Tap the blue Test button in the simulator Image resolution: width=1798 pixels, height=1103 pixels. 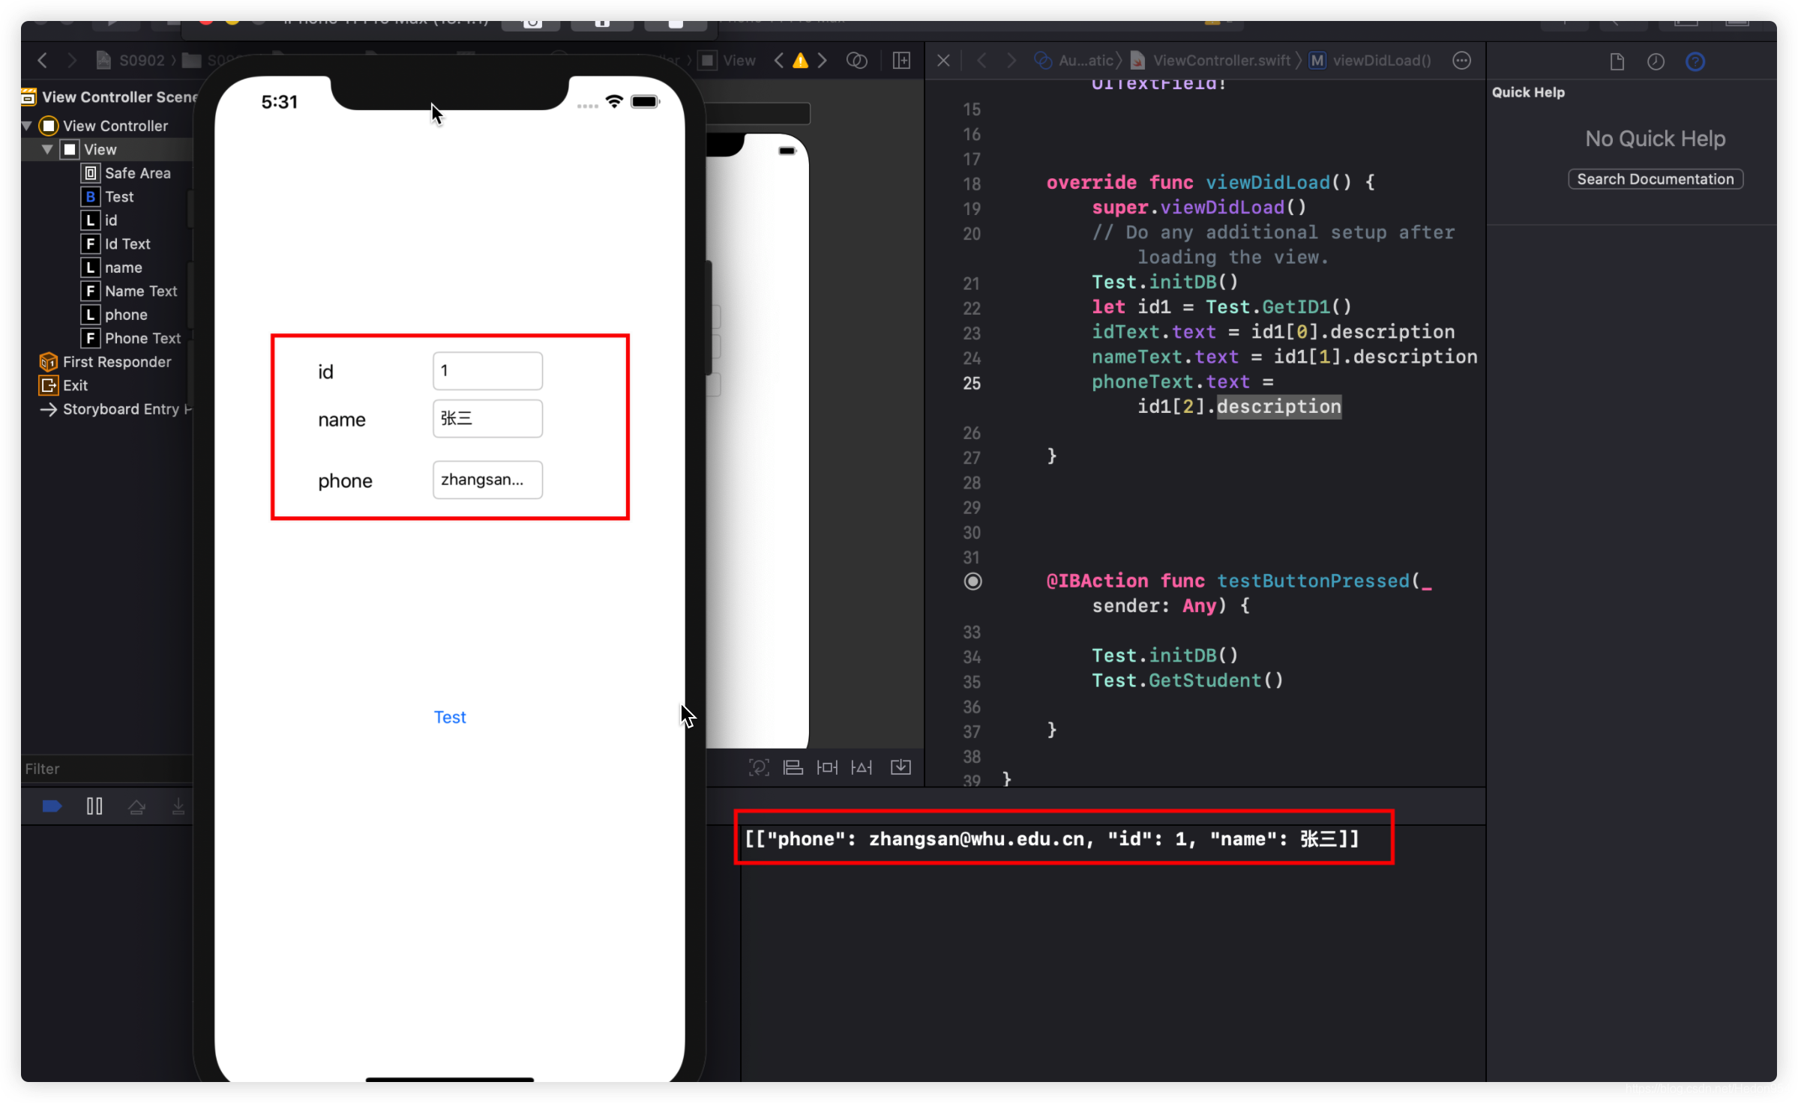point(449,716)
